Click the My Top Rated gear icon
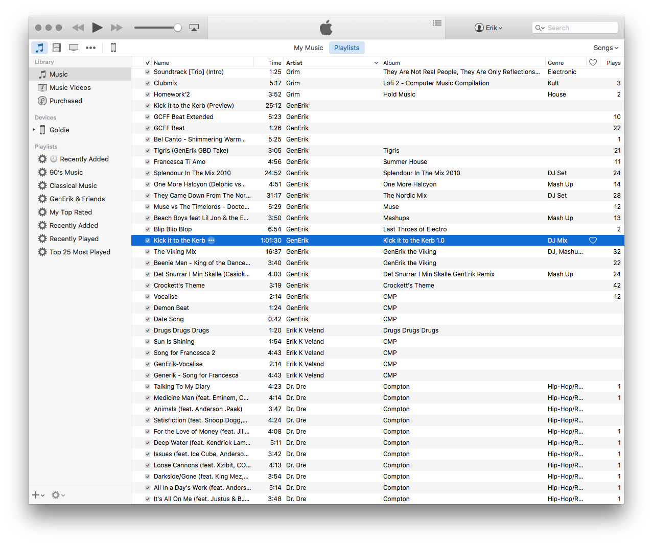This screenshot has width=653, height=545. pyautogui.click(x=42, y=212)
